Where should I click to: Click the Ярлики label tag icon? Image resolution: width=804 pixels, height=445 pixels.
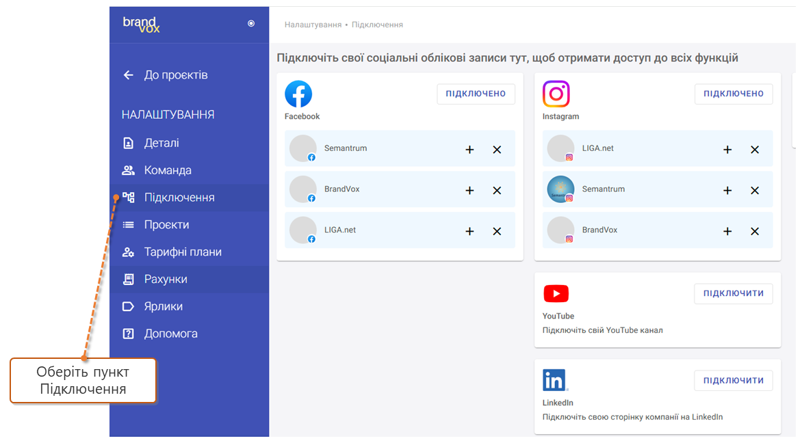click(x=128, y=306)
